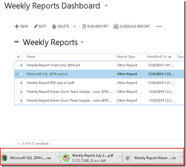This screenshot has width=186, height=167.
Task: Sort by the Report Type column header
Action: 126,57
